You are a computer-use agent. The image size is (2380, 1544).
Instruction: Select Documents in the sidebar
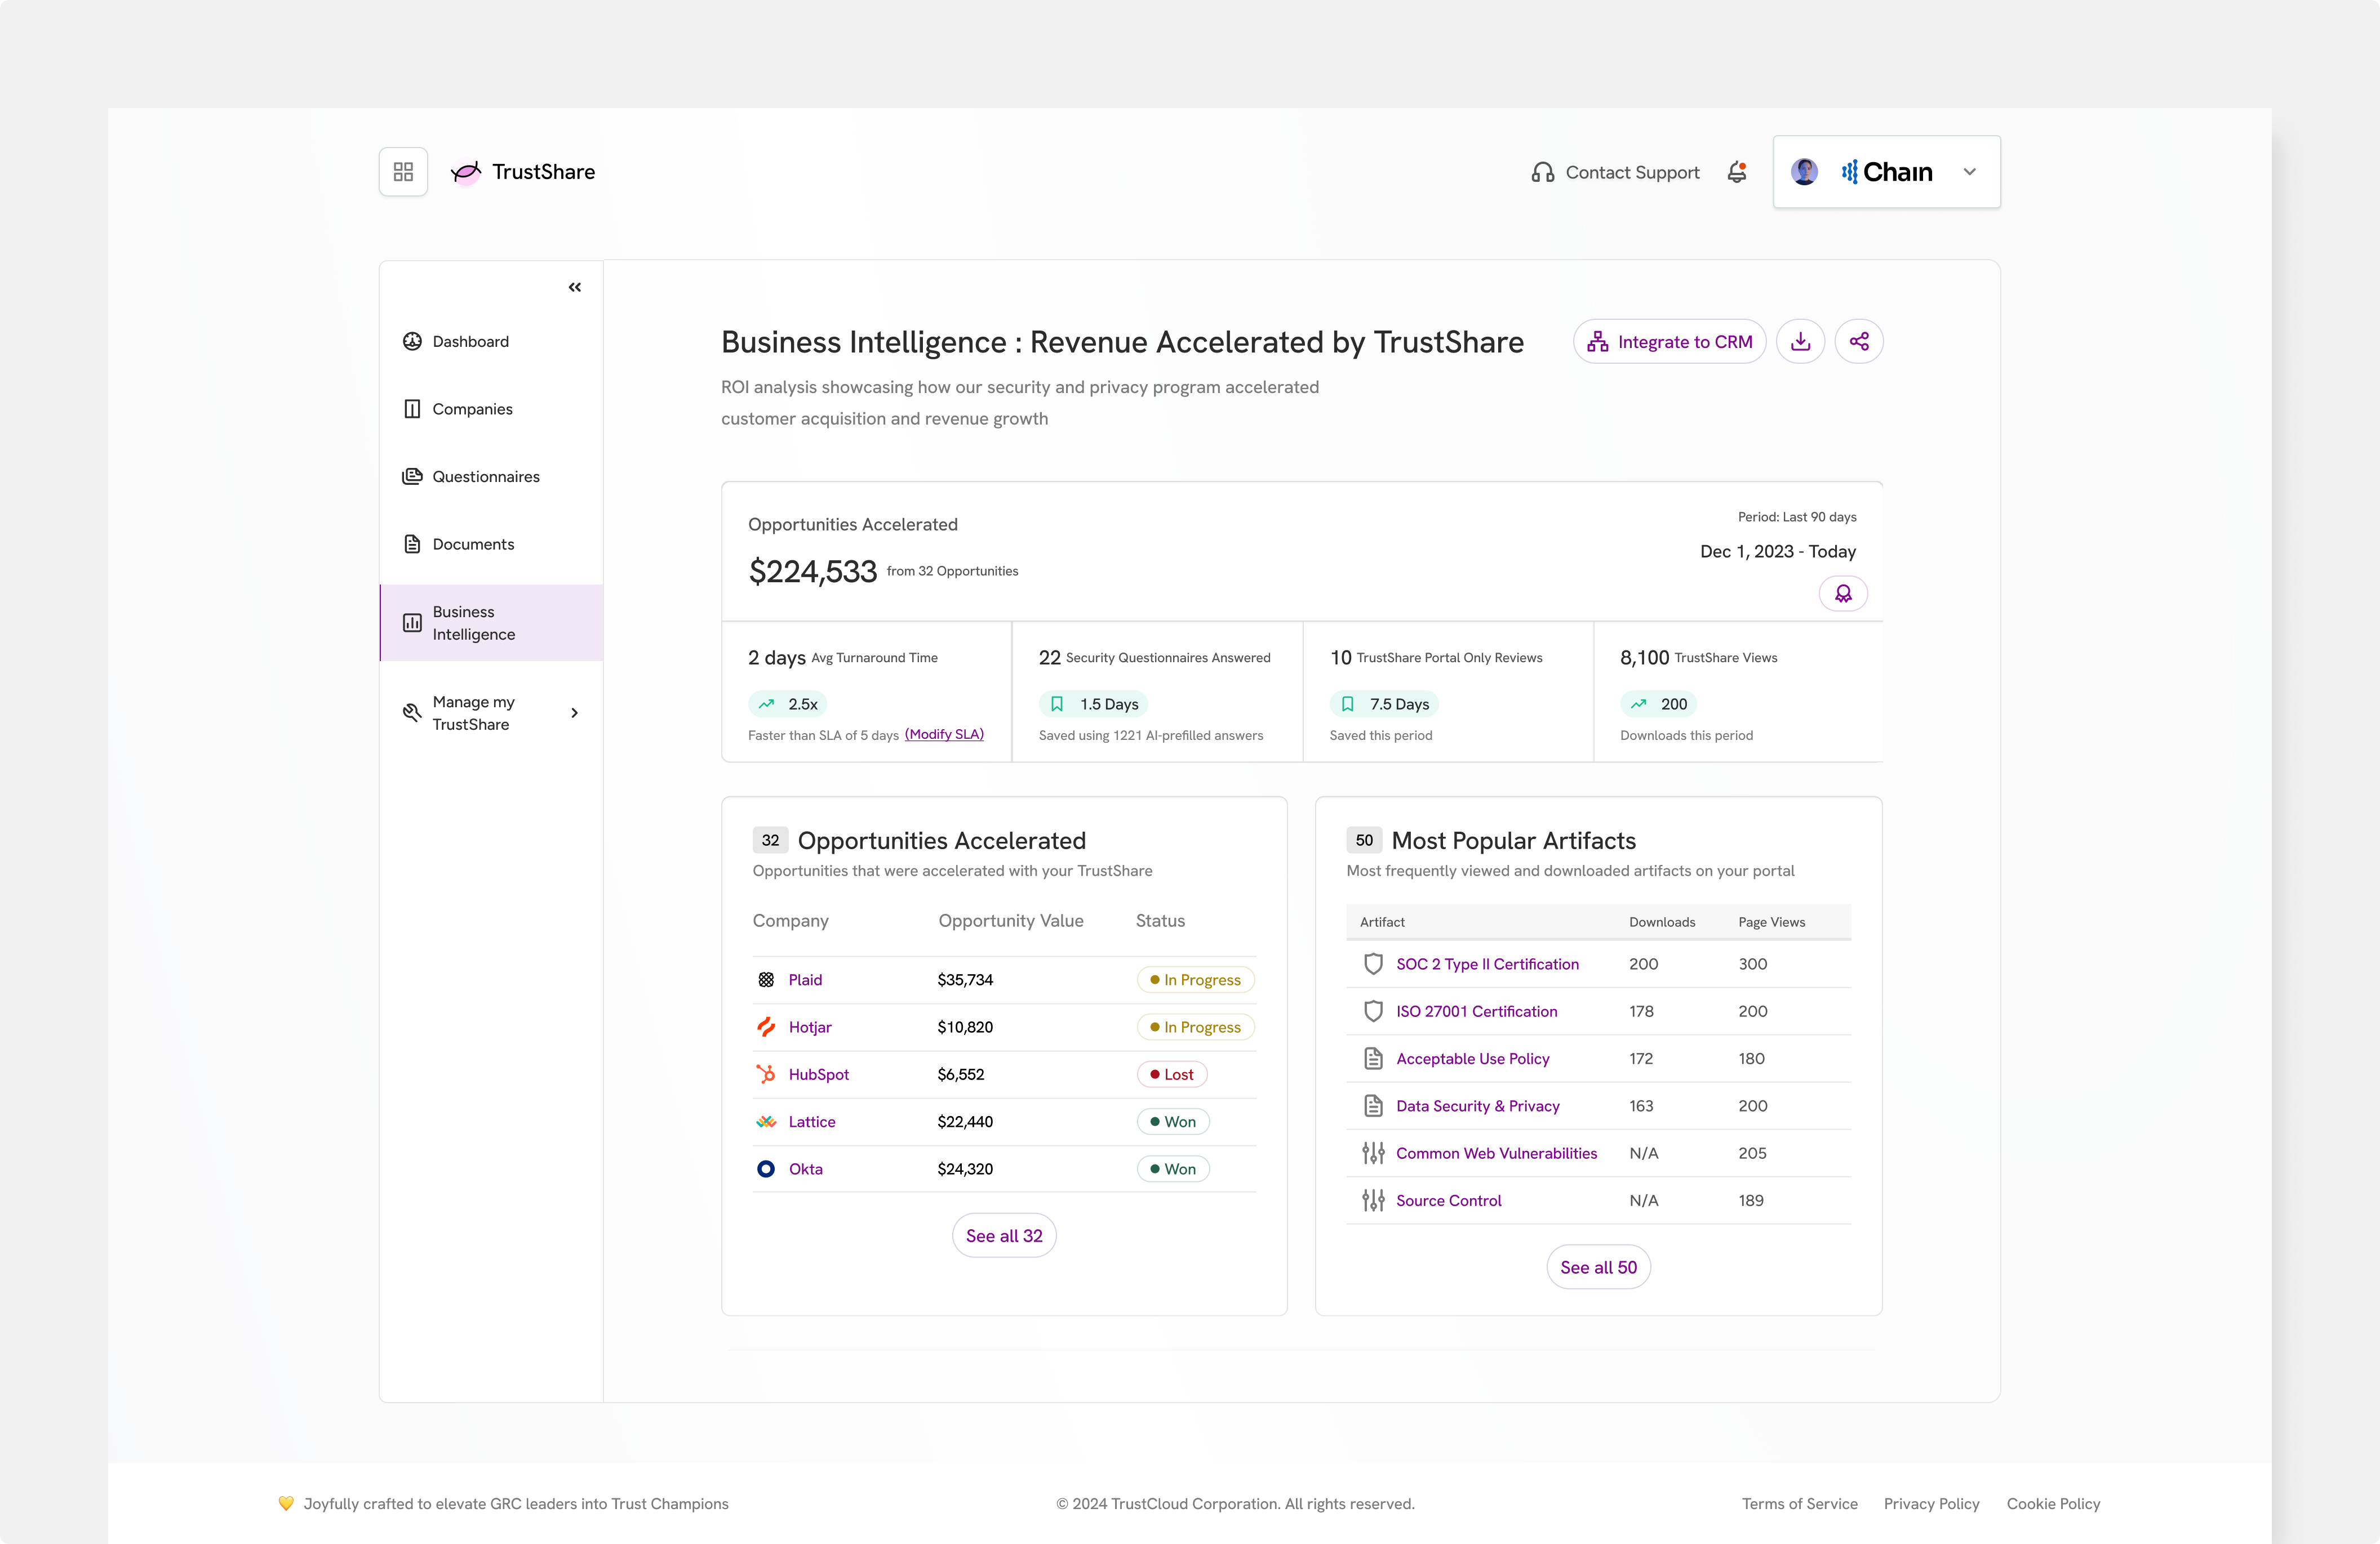tap(490, 543)
